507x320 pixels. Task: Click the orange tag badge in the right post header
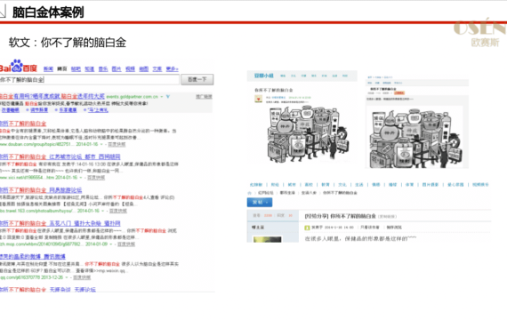[x=399, y=92]
